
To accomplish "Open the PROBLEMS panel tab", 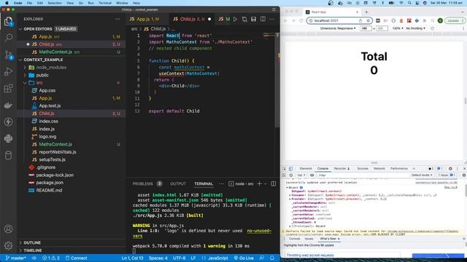I will pos(143,183).
